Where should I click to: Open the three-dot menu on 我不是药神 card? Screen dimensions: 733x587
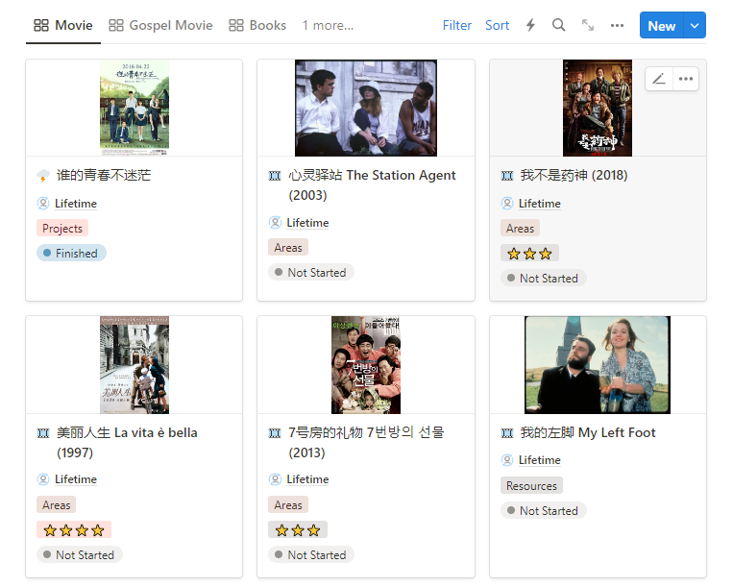point(685,79)
